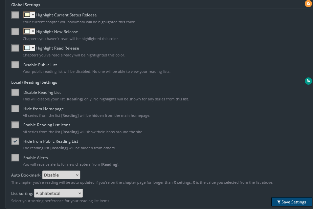Click the orange RSS feed icon
The height and width of the screenshot is (209, 313).
(x=308, y=4)
